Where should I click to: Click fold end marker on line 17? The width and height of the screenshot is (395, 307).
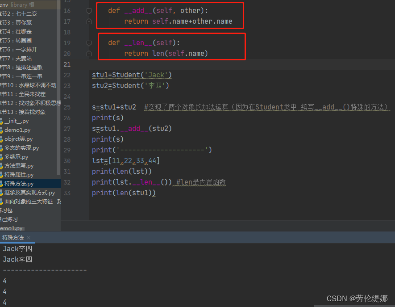pos(89,22)
